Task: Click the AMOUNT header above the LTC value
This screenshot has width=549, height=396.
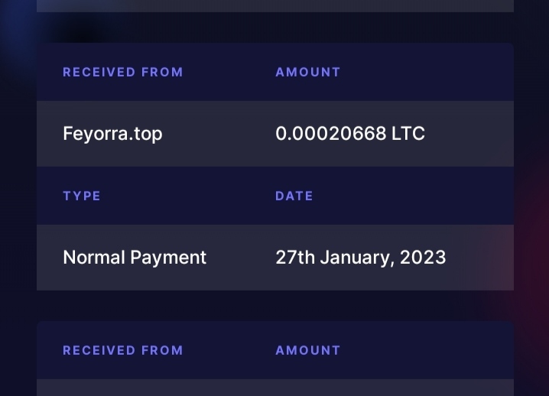Action: pos(308,73)
